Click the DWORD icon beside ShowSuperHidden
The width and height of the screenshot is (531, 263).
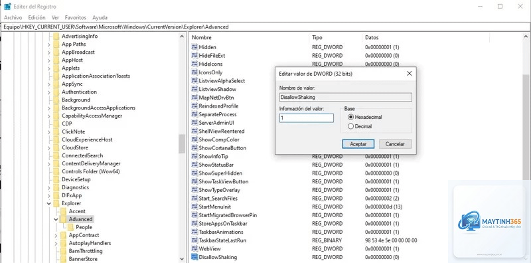[194, 173]
